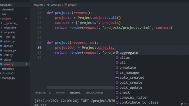Click projects in the breadcrumb
This screenshot has width=189, height=106.
(38, 5)
